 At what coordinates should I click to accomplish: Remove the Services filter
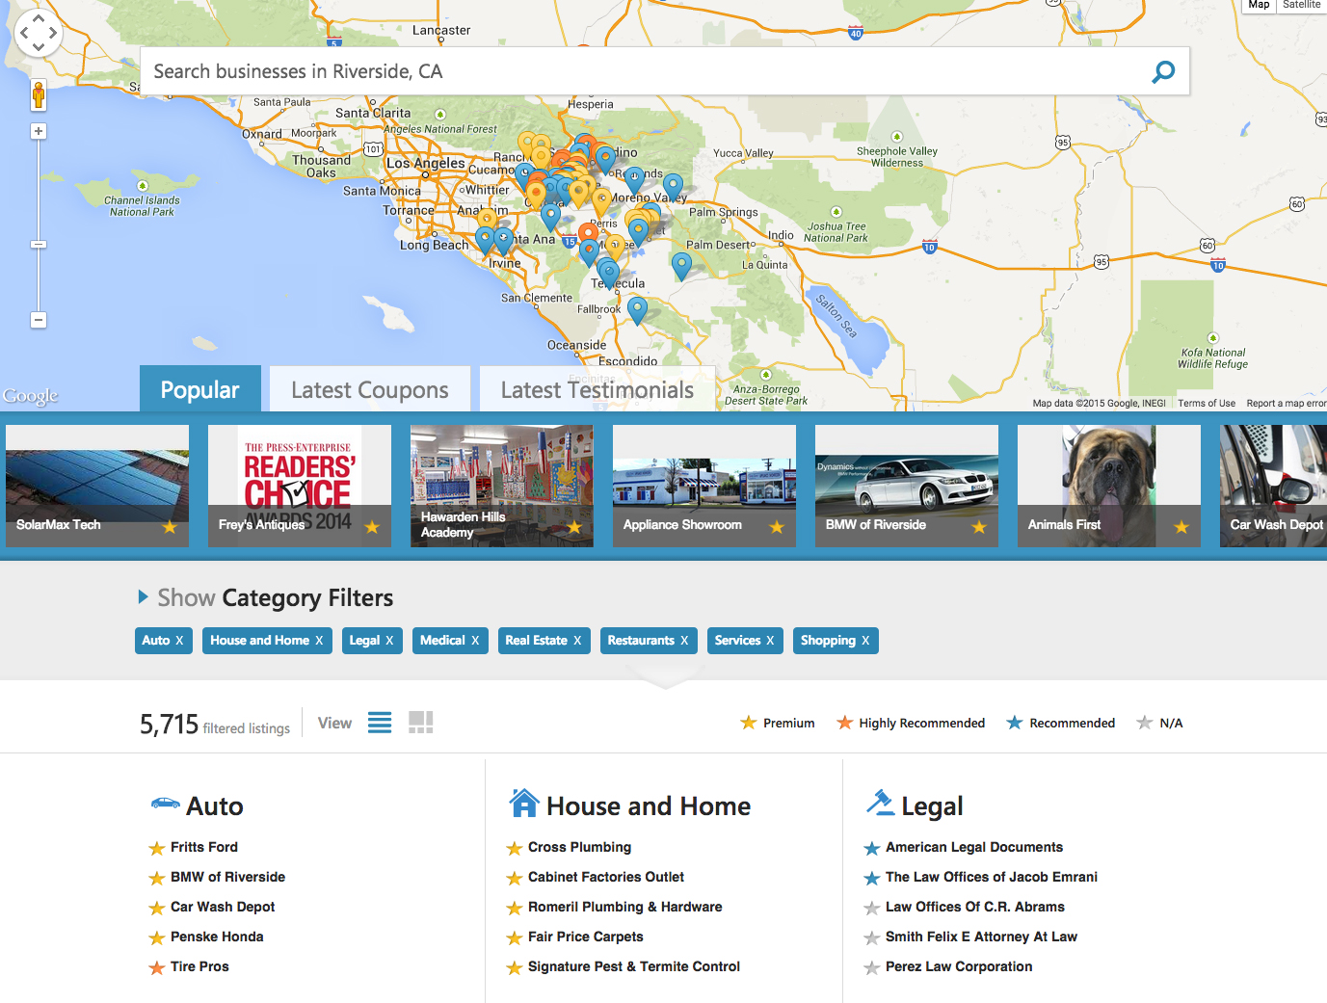[770, 641]
